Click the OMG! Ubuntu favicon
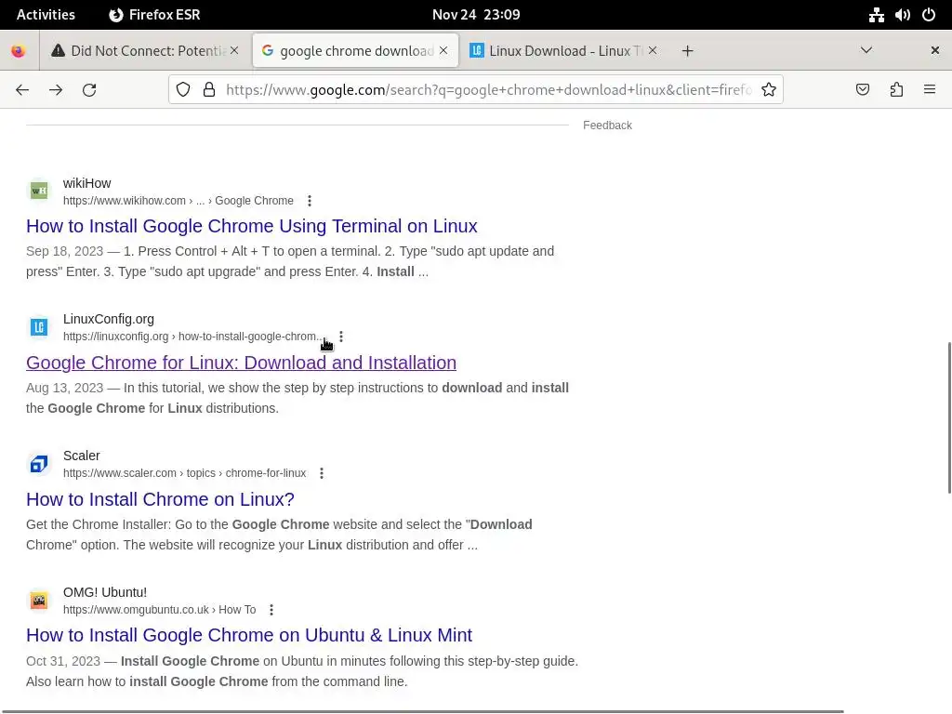Image resolution: width=952 pixels, height=714 pixels. click(x=39, y=601)
